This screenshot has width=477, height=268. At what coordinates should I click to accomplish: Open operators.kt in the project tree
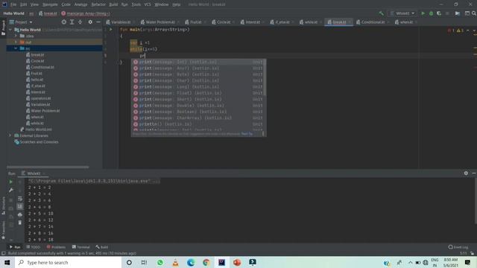tap(41, 98)
